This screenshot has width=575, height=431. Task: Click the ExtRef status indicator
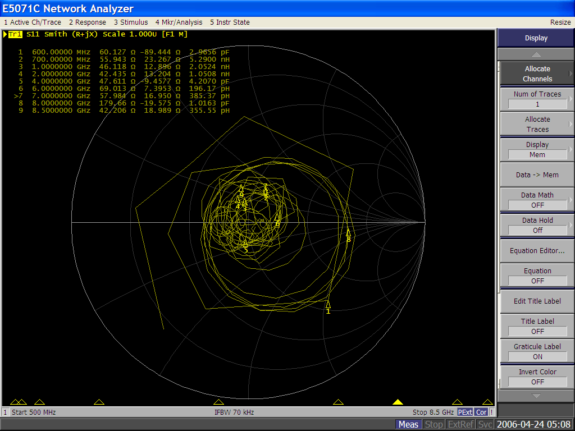coord(460,424)
